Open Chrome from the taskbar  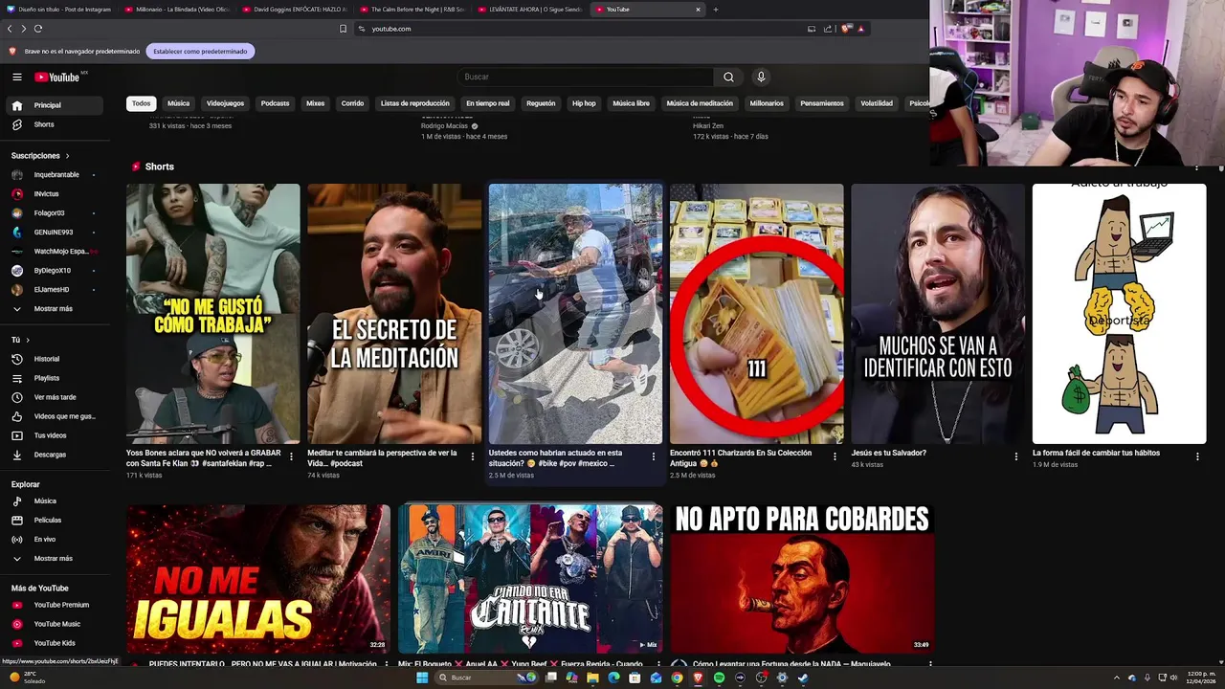[677, 678]
